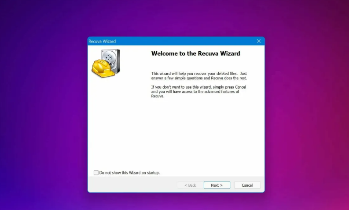This screenshot has width=349, height=210.
Task: Enable 'Do not show this Wizard on startup'
Action: [96, 173]
